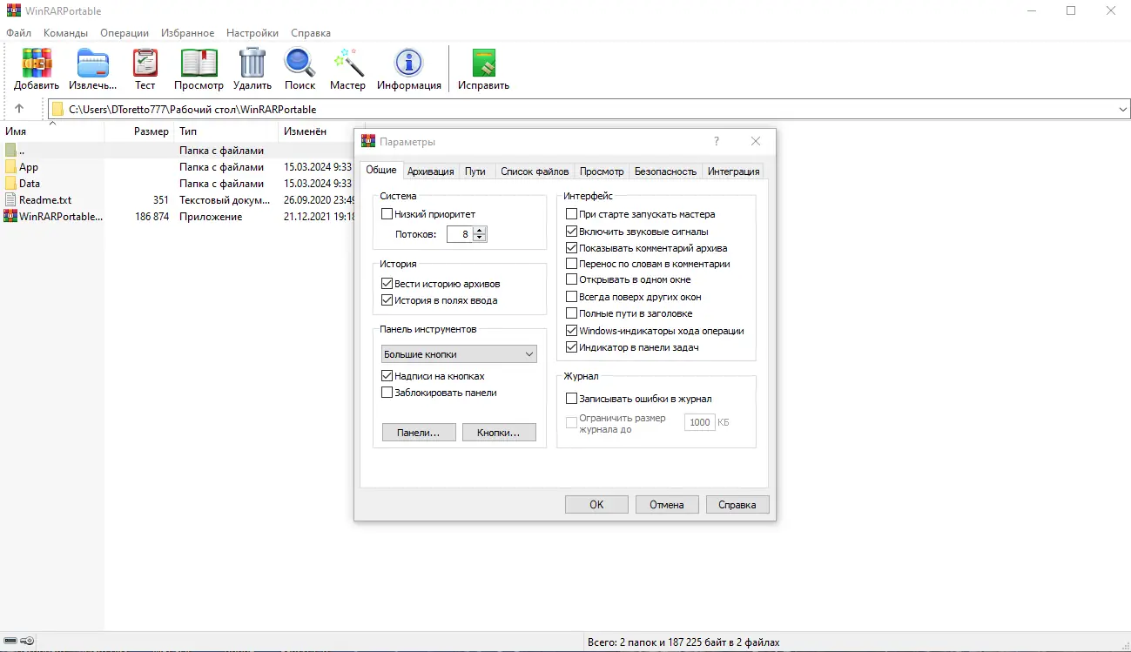Toggle Windows-индикаторы хода операции checkbox
The image size is (1131, 652).
[x=571, y=331]
